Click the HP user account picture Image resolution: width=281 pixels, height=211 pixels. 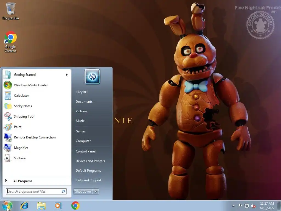click(x=92, y=76)
